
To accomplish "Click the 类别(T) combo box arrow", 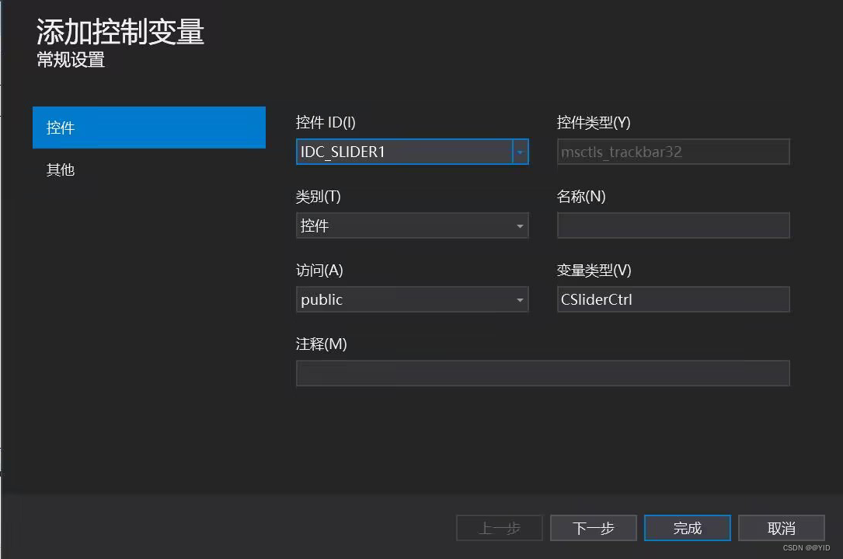I will [520, 225].
